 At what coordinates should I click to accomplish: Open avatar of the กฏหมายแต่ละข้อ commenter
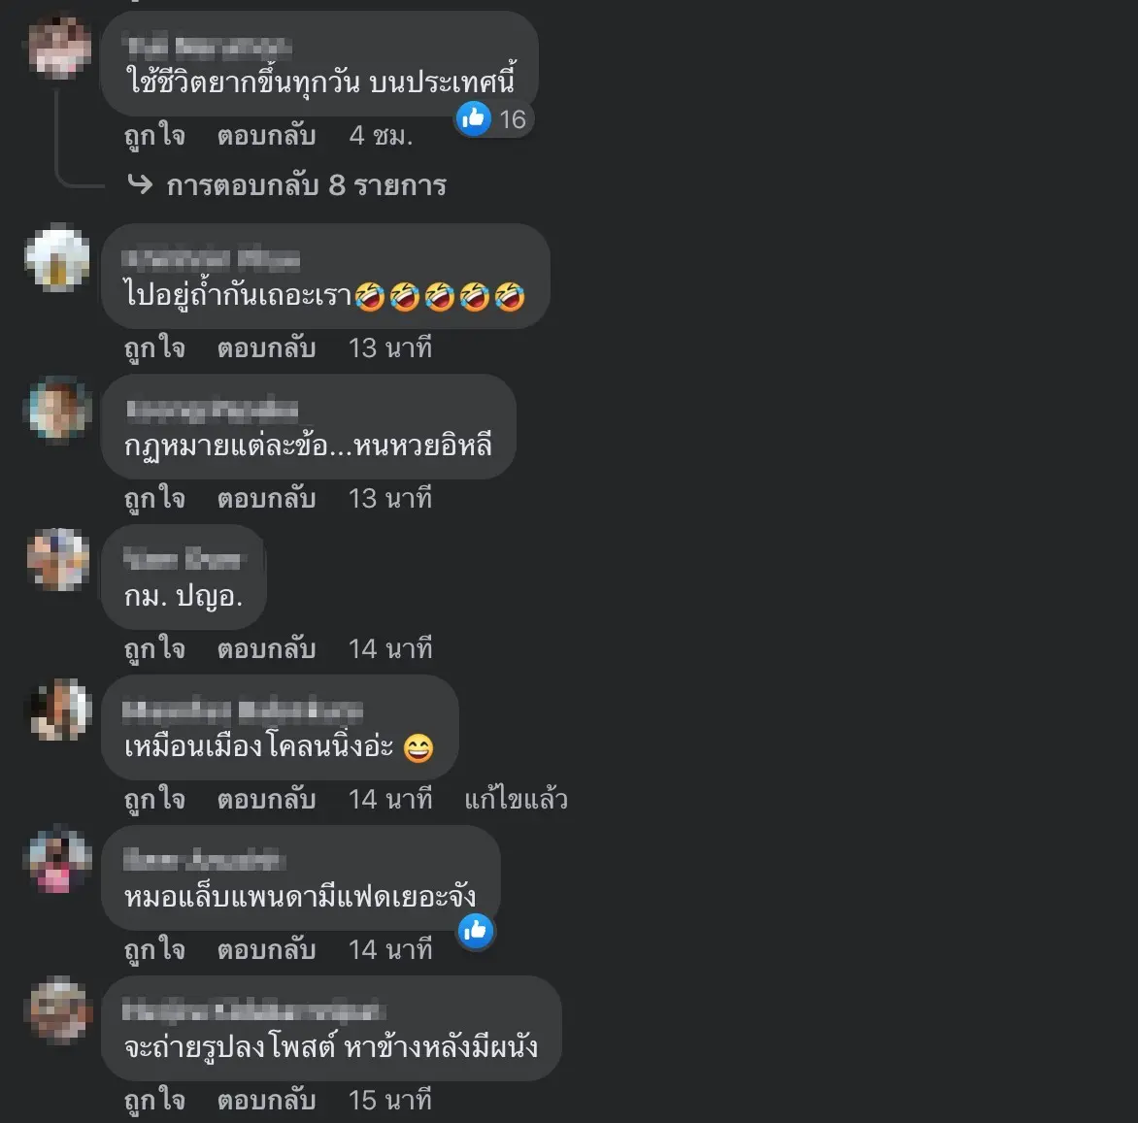pos(59,410)
